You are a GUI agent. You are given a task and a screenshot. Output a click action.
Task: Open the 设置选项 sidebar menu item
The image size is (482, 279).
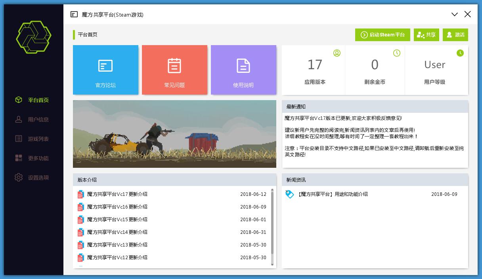pos(34,178)
